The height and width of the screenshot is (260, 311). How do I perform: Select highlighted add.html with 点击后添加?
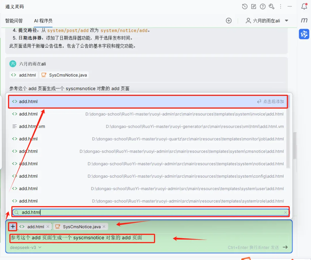click(x=148, y=102)
